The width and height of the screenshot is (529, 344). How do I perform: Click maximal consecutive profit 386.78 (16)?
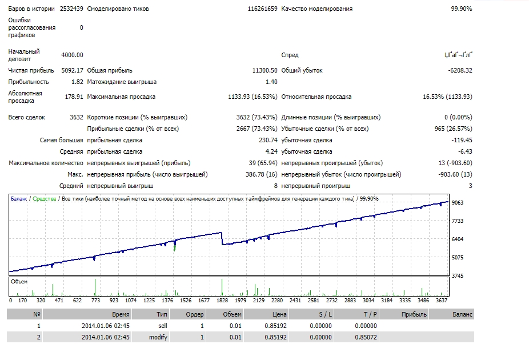(262, 175)
